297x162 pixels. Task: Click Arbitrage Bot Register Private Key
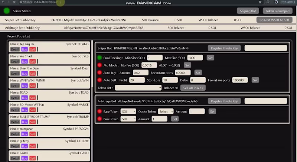pyautogui.click(x=224, y=101)
